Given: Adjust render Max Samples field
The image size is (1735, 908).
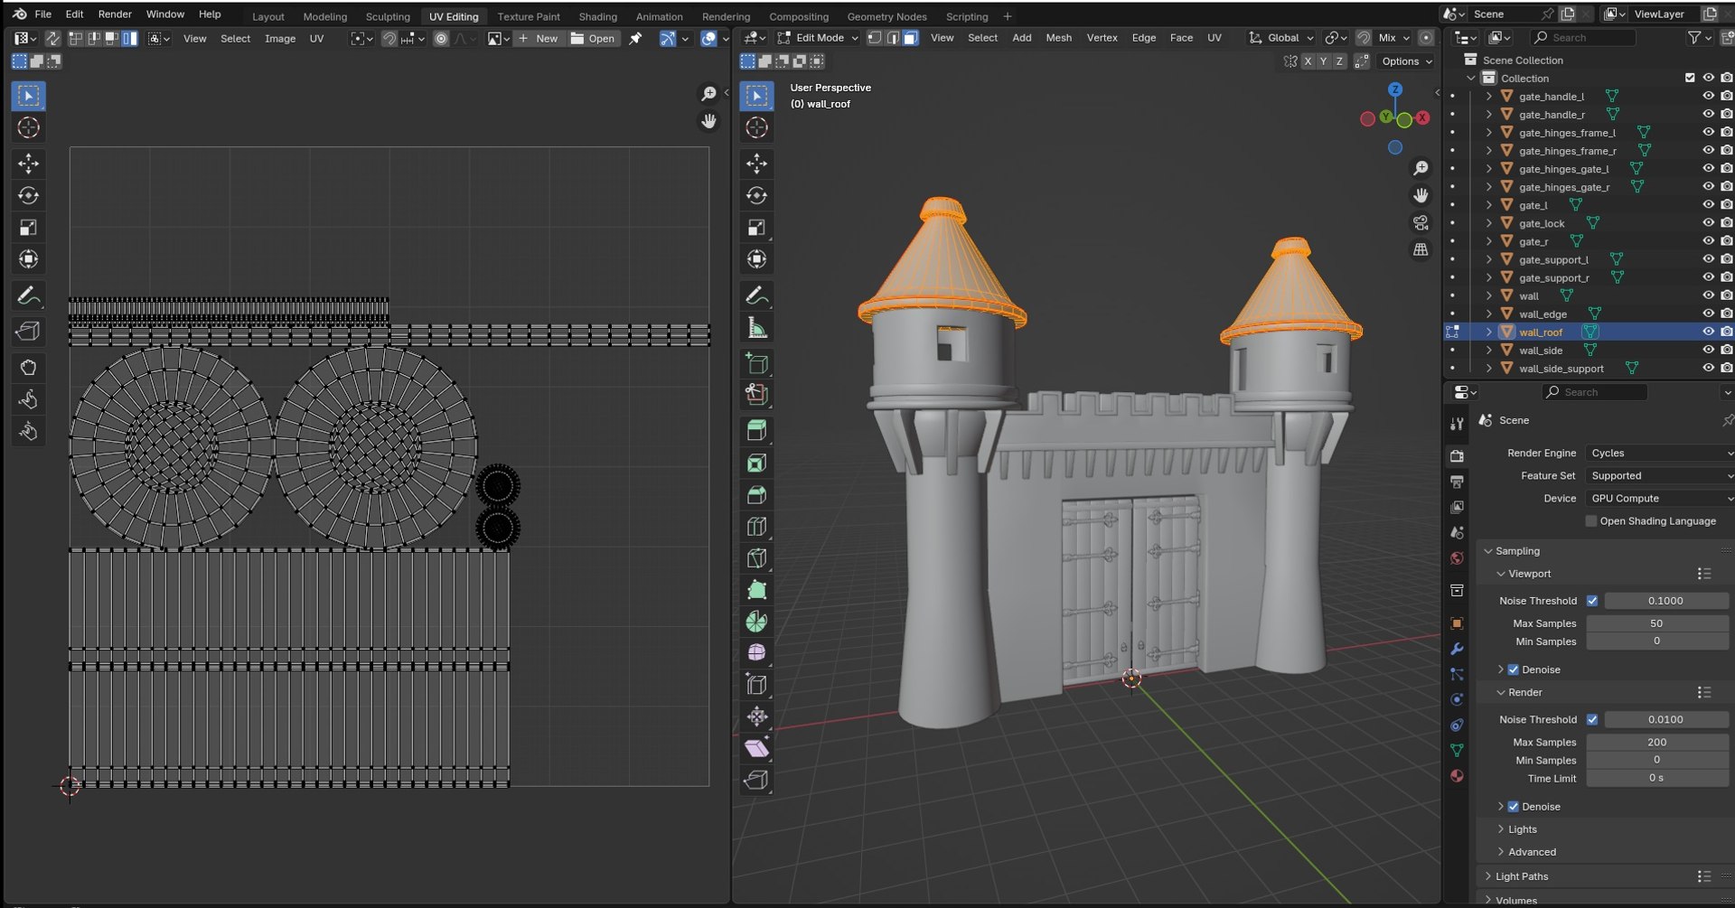Looking at the screenshot, I should (x=1656, y=743).
